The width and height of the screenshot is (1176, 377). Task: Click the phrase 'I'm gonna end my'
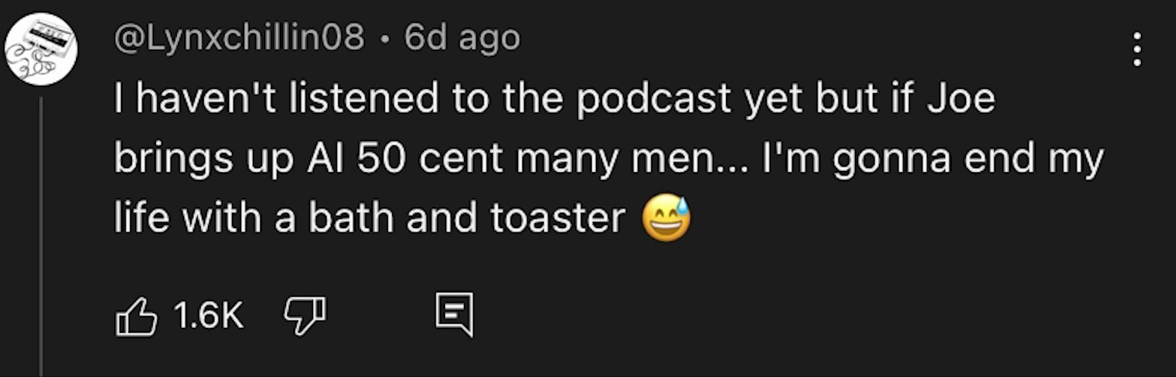(x=933, y=159)
